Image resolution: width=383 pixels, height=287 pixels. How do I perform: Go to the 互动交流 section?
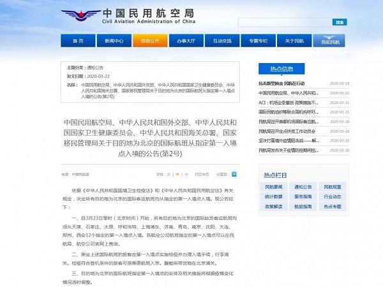pyautogui.click(x=222, y=41)
